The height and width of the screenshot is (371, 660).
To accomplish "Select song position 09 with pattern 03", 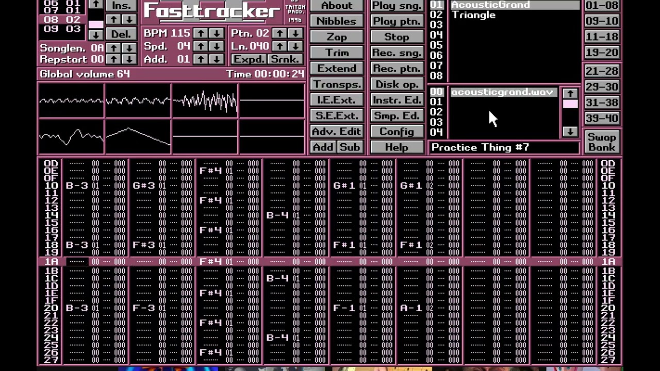I will 62,29.
